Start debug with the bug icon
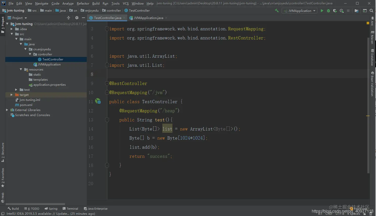The image size is (376, 216). tap(328, 11)
